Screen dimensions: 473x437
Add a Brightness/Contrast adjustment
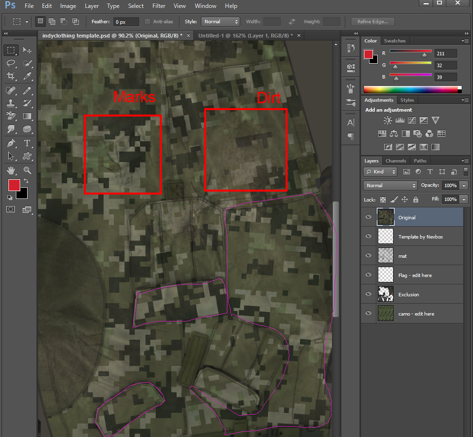click(x=388, y=120)
